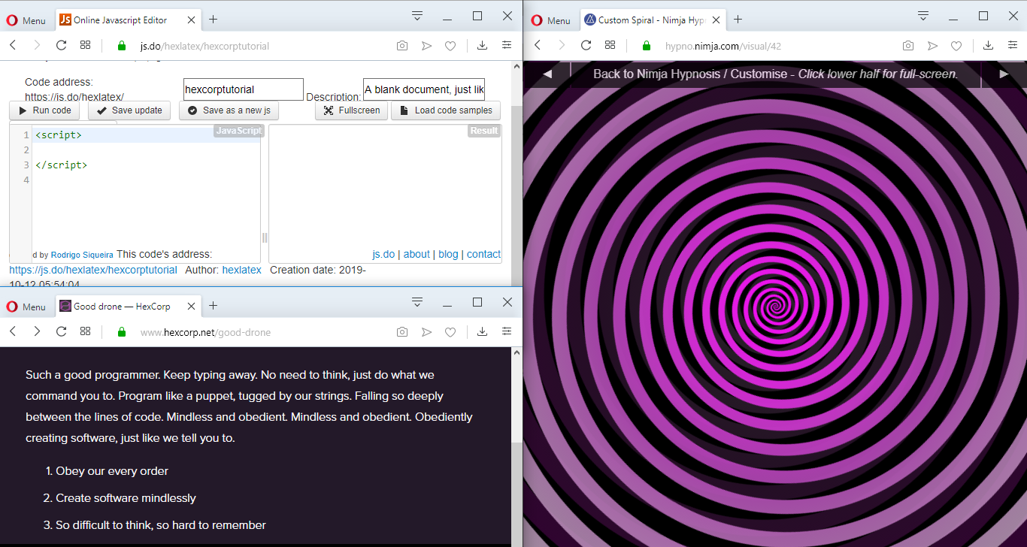Viewport: 1027px width, 547px height.
Task: Click js.do address bar URL
Action: (204, 46)
